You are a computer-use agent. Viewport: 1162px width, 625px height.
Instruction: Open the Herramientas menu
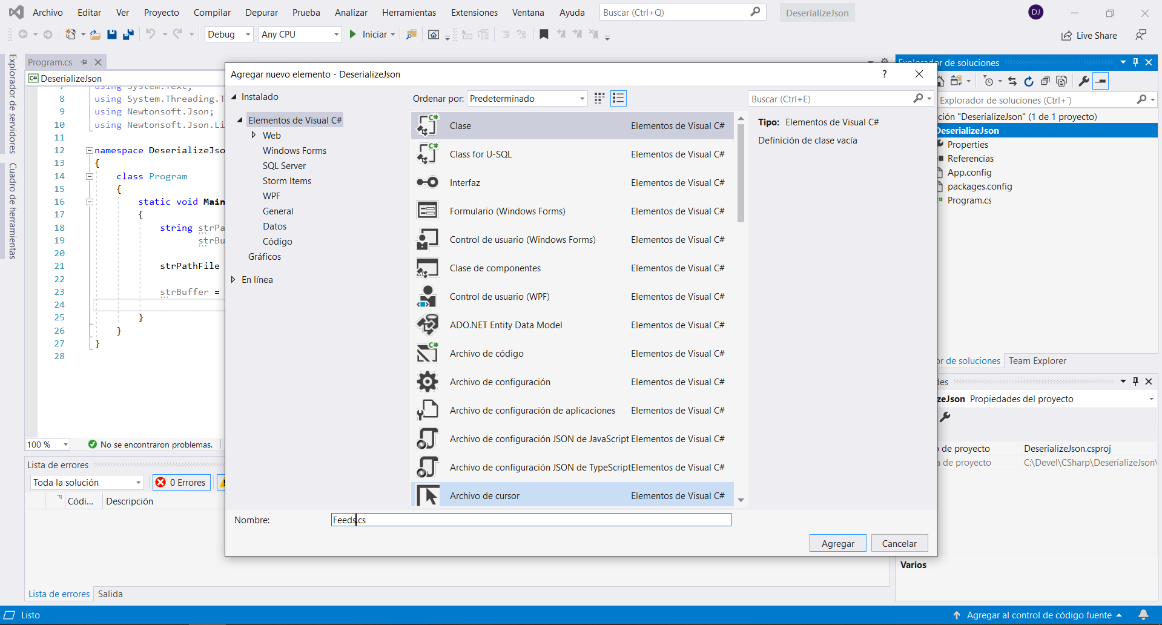[x=409, y=13]
